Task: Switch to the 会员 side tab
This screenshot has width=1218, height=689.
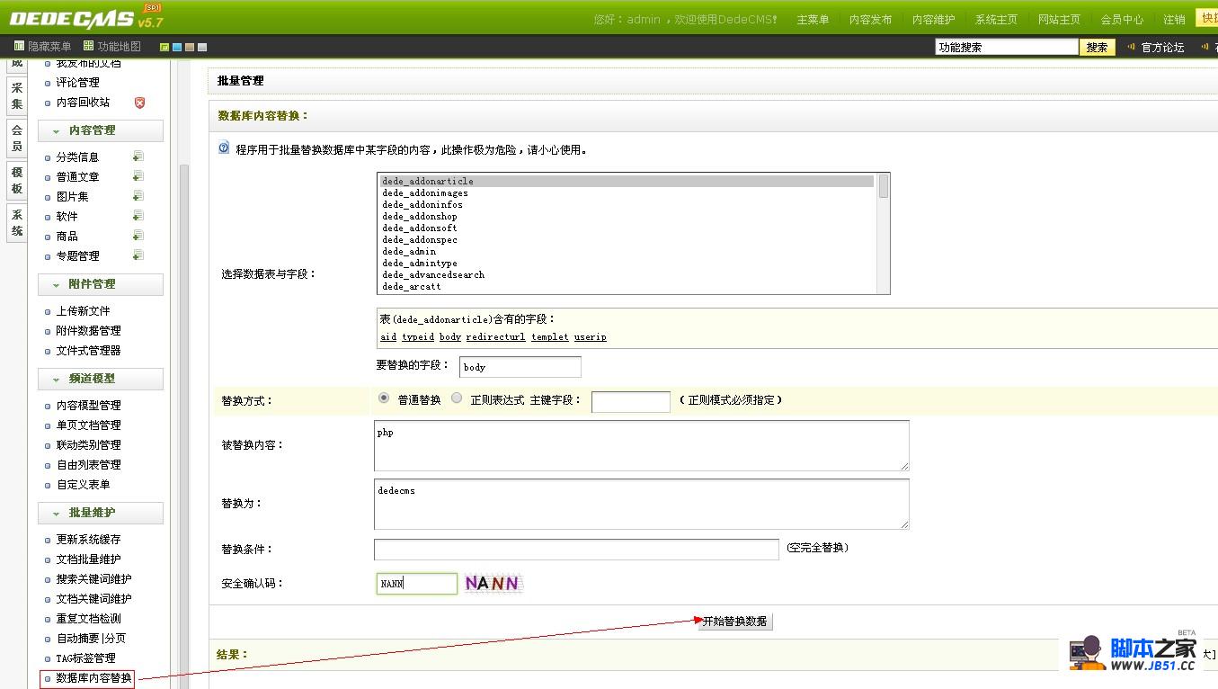Action: 16,139
